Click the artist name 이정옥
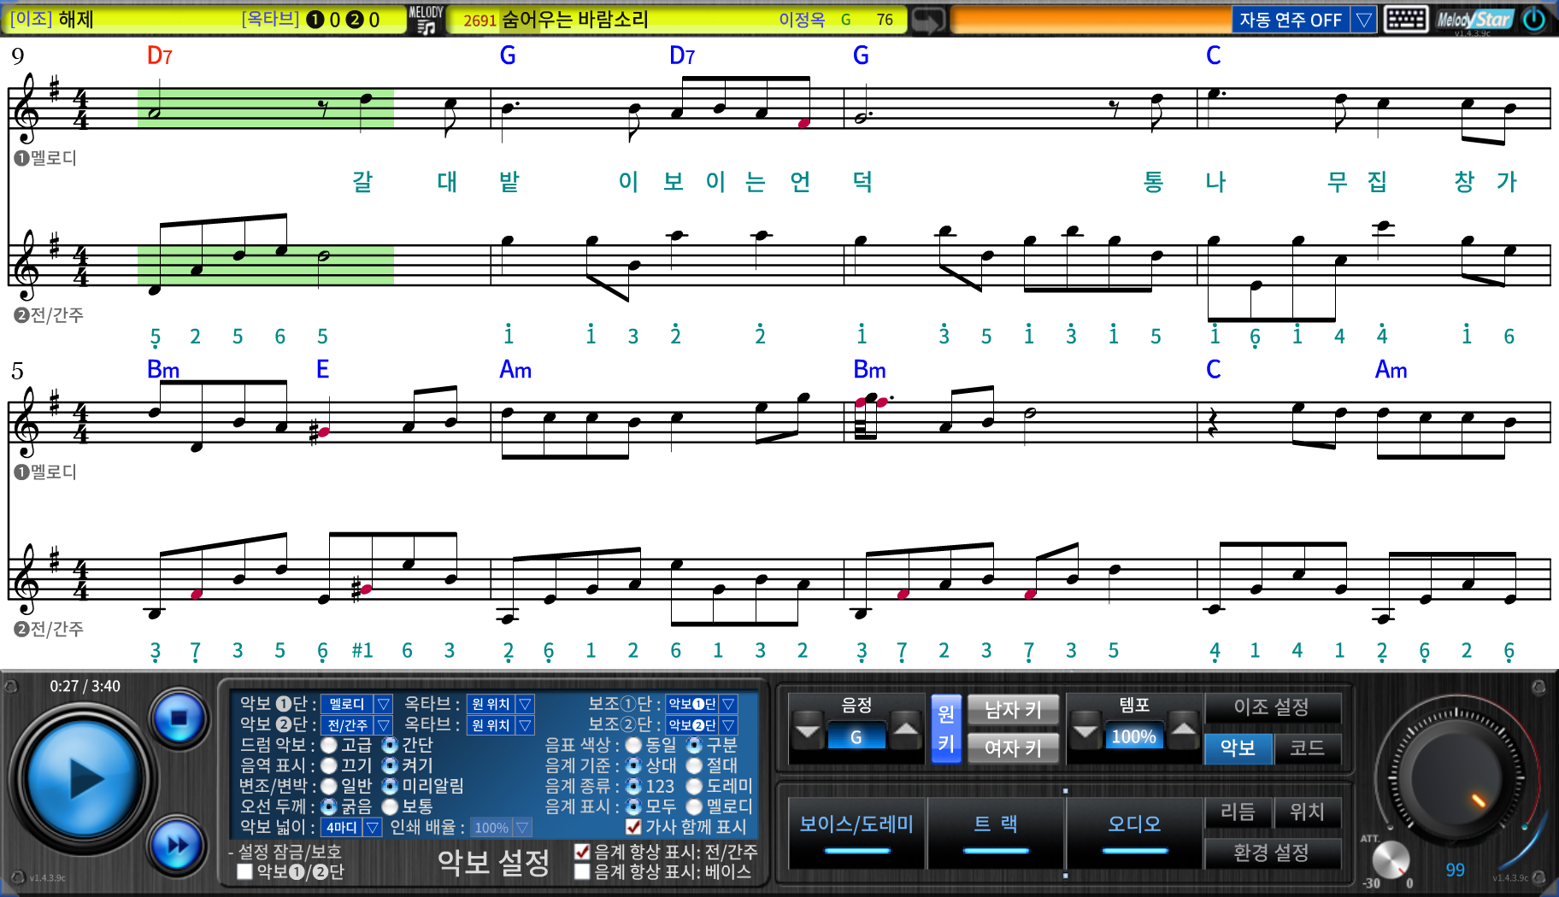Screen dimensions: 1559x897 tap(802, 20)
